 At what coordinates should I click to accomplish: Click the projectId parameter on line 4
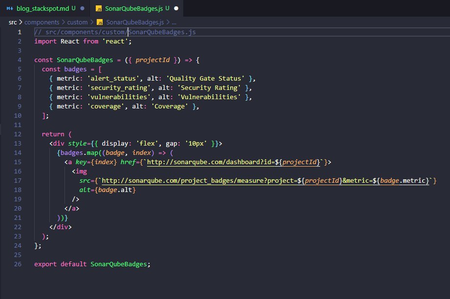pyautogui.click(x=152, y=60)
